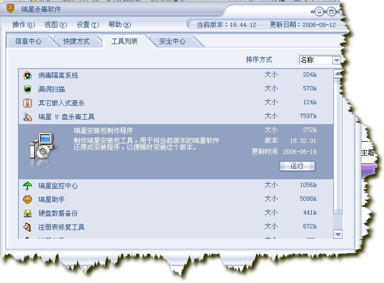The height and width of the screenshot is (283, 384).
Task: Click the 排序方式 label
Action: (x=259, y=60)
